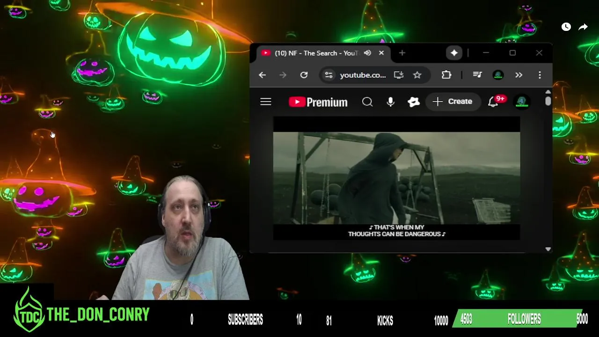Click the TDC flame logo
The image size is (599, 337).
pos(29,311)
